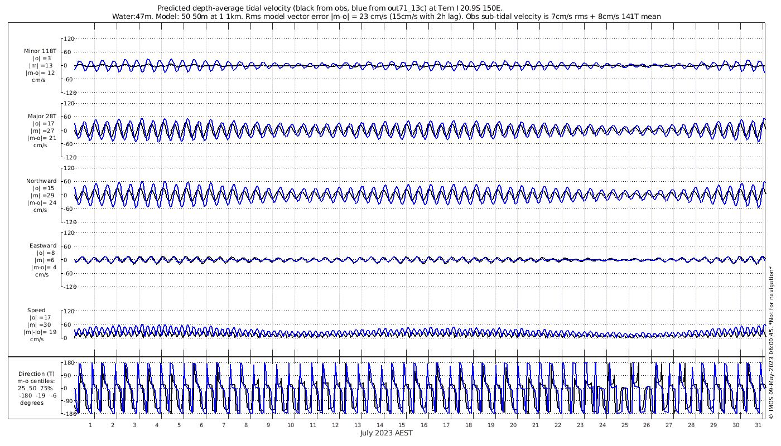This screenshot has width=781, height=446.
Task: Click the 'cm/s' unit under Speed stats
Action: [x=37, y=339]
